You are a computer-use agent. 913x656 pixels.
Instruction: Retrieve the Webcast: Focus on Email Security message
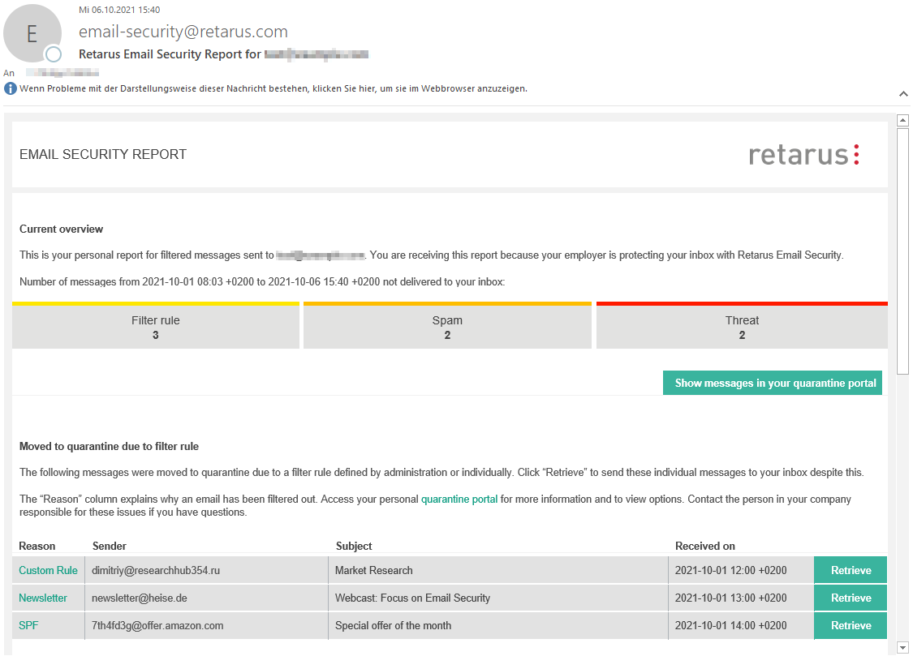point(851,598)
